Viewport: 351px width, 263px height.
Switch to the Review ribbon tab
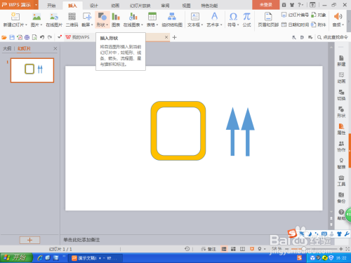pos(165,6)
